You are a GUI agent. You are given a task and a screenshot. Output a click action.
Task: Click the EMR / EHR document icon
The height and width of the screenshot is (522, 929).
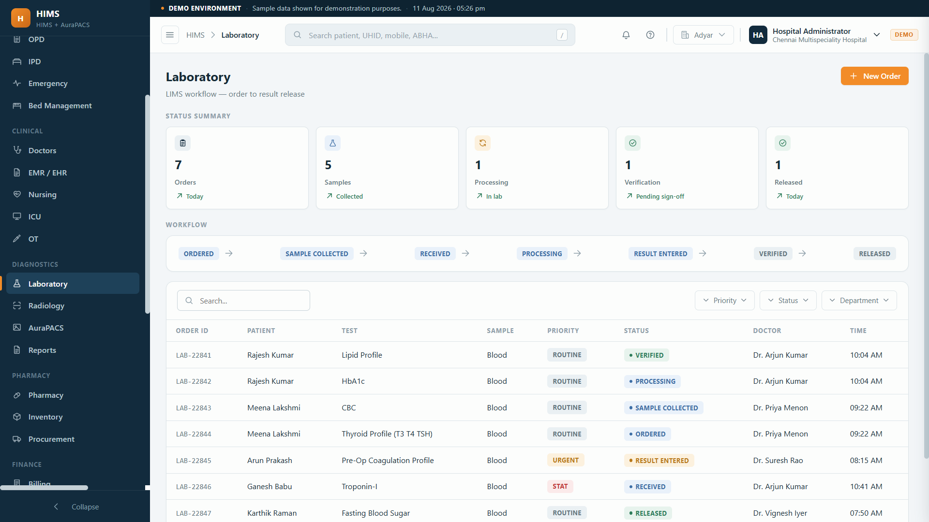(17, 173)
